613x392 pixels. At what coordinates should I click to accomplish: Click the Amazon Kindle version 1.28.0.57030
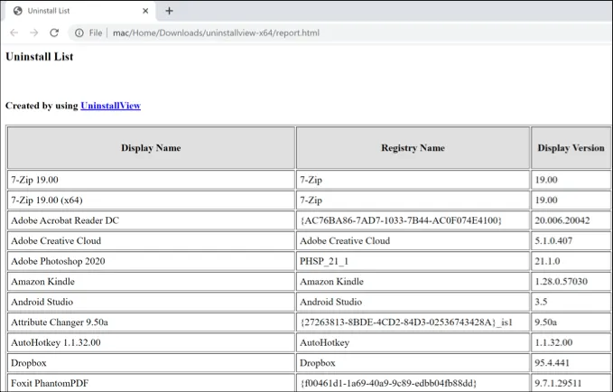(560, 282)
